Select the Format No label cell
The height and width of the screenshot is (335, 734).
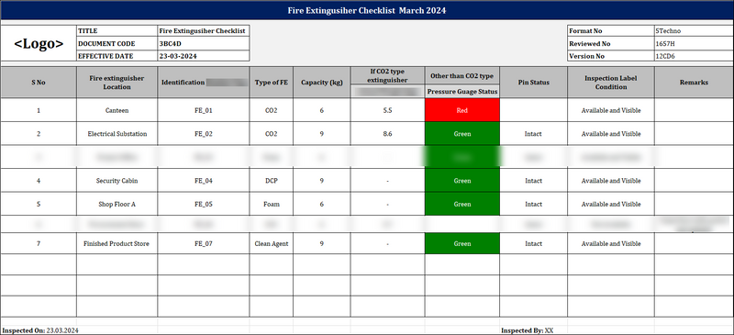[610, 31]
